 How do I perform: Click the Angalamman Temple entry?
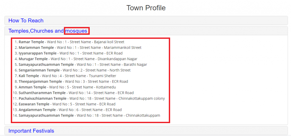click(70, 110)
